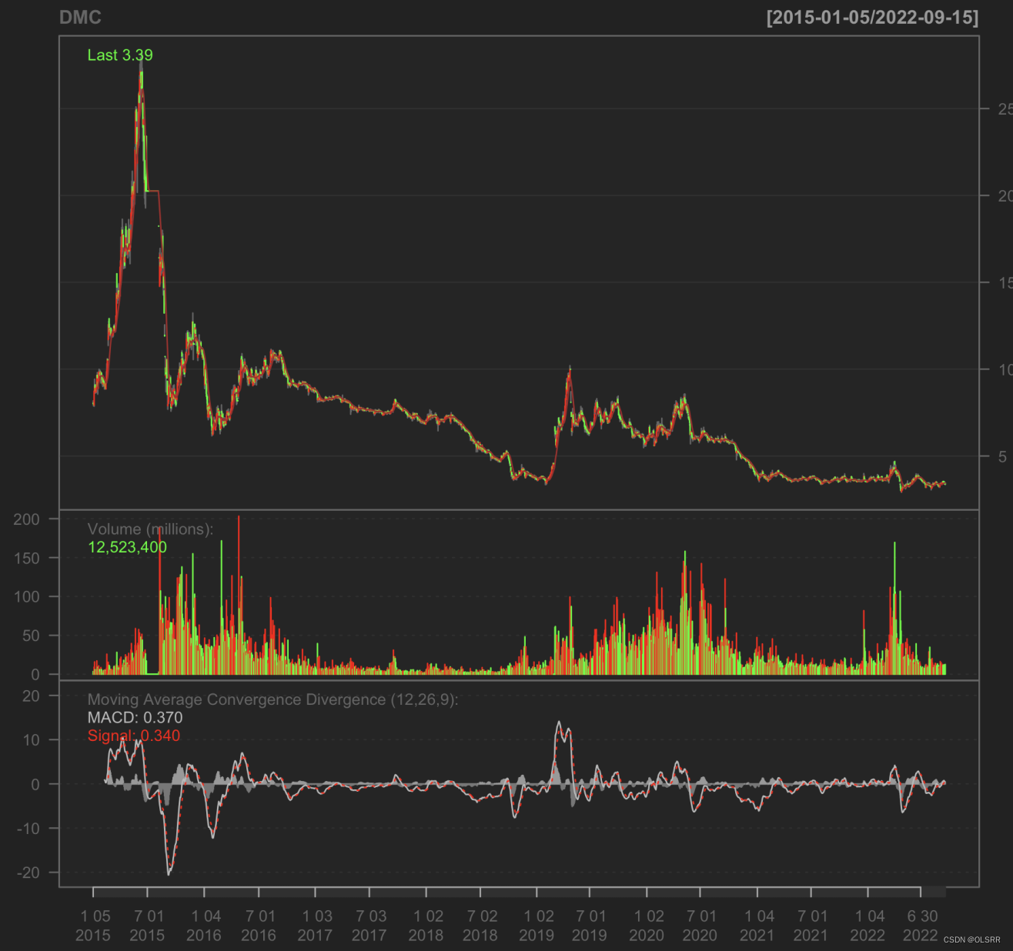1013x951 pixels.
Task: Click the 2019 price spike near 10
Action: [570, 373]
